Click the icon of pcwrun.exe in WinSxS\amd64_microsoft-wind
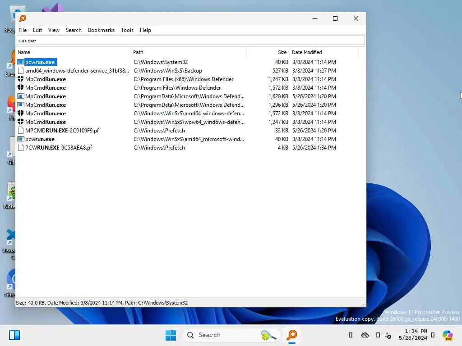The width and height of the screenshot is (462, 346). point(21,139)
